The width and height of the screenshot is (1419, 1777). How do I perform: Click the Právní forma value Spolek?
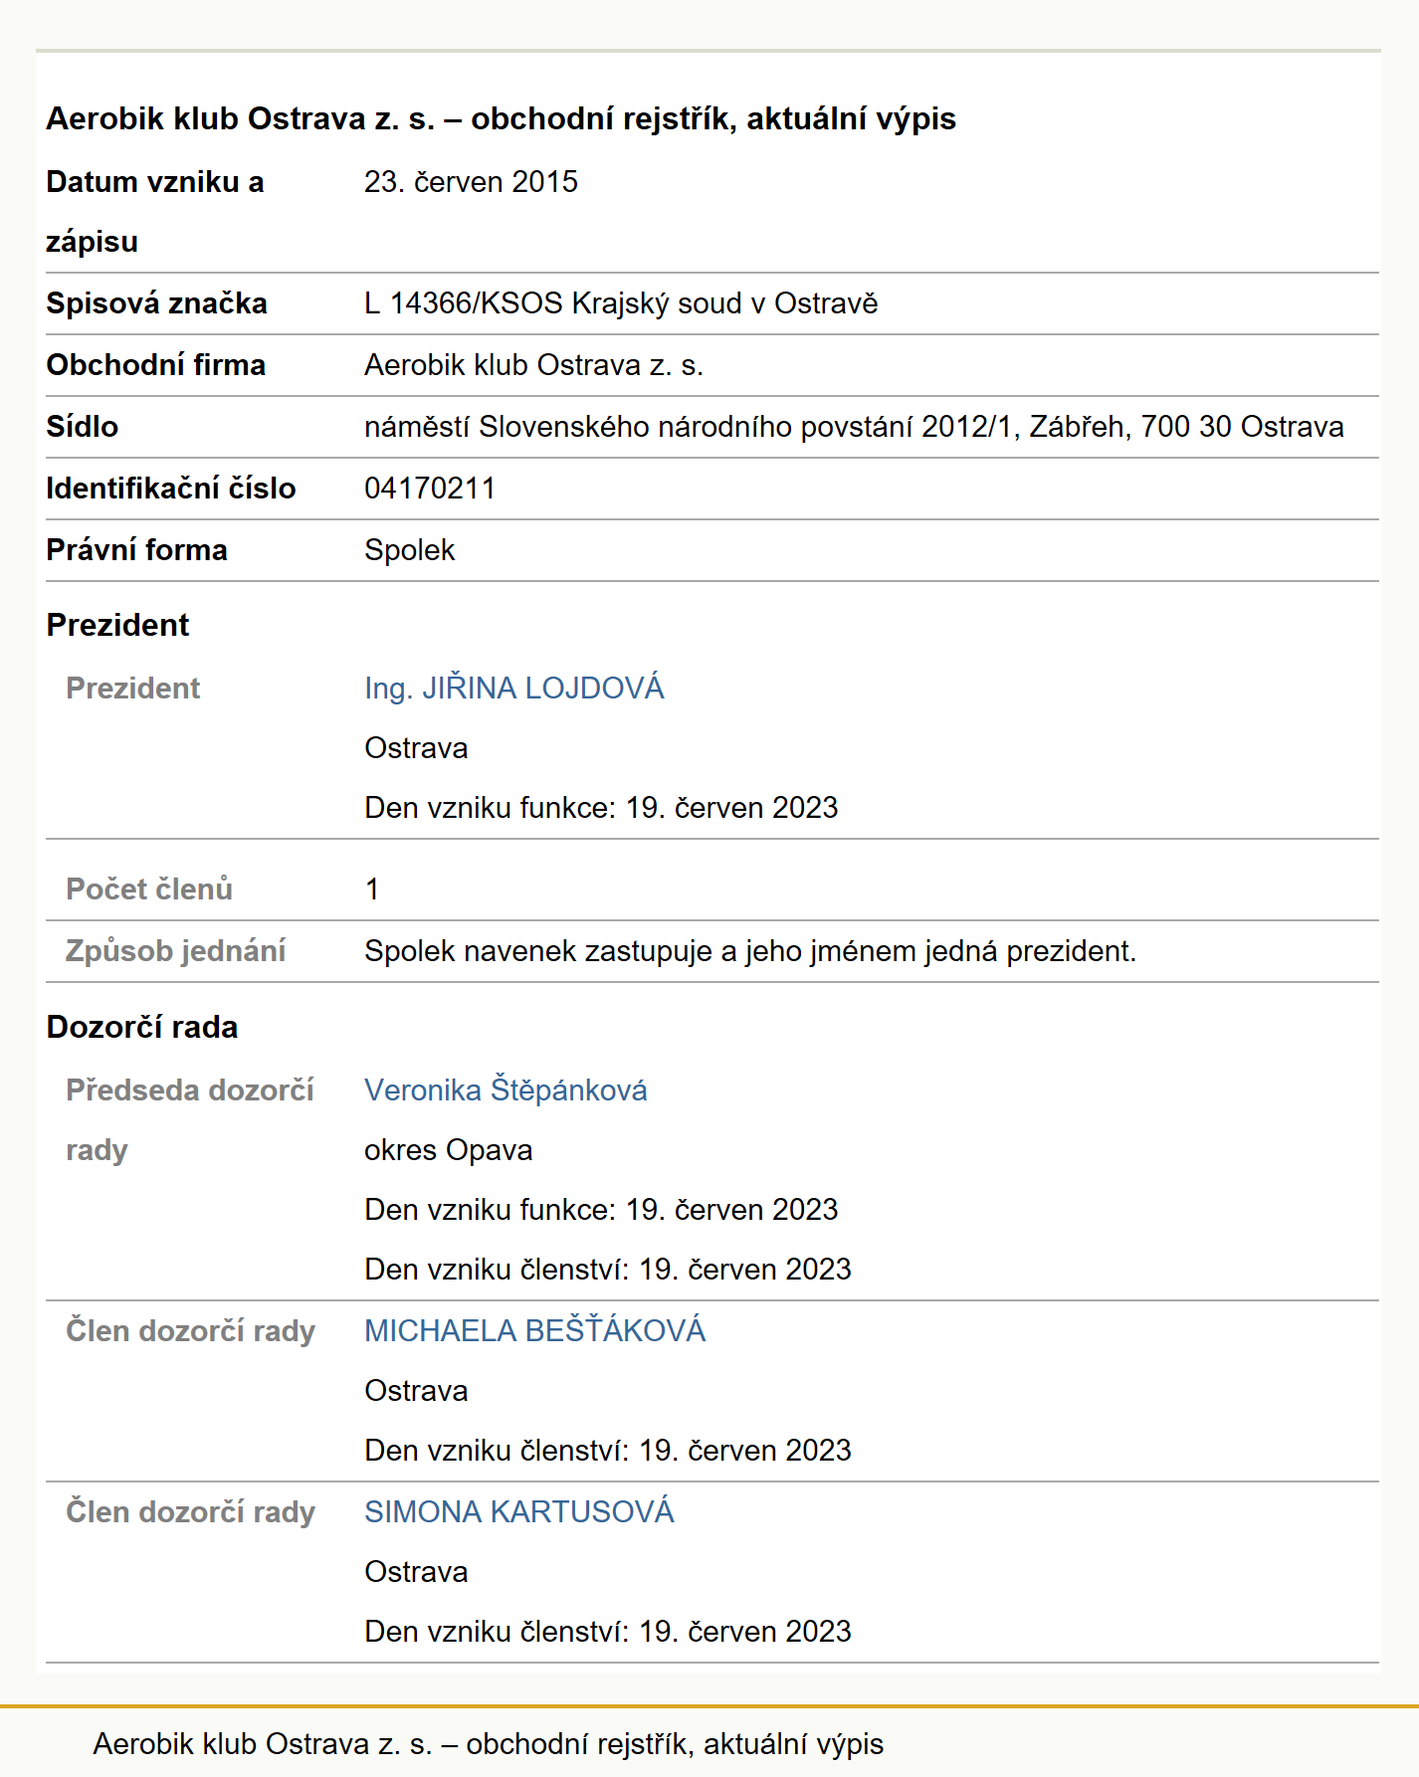(x=409, y=550)
